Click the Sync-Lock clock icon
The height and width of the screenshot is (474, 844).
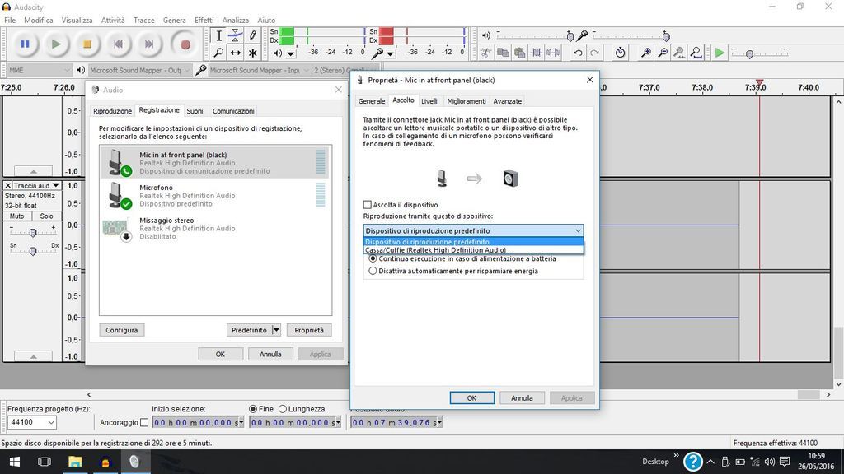pyautogui.click(x=620, y=53)
